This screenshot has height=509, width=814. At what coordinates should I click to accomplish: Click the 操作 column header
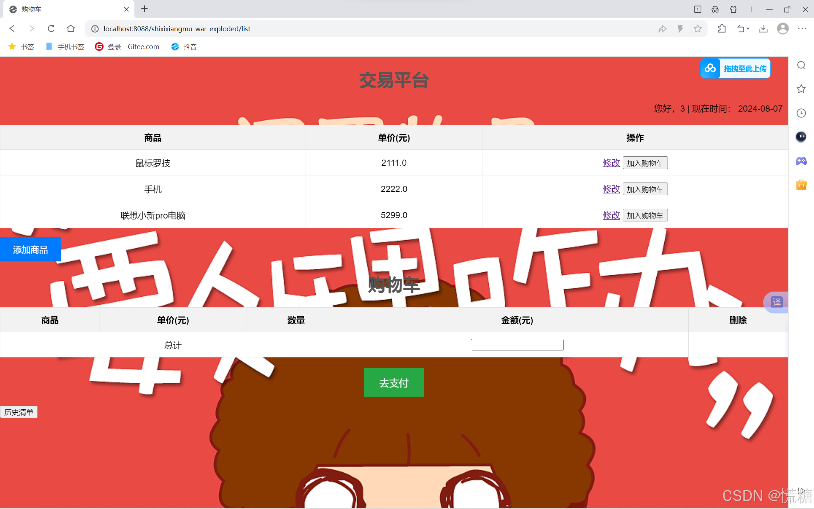[635, 138]
